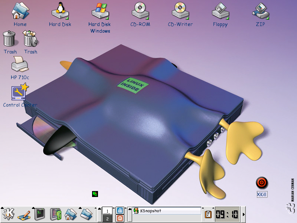Launch the XKill desktop icon
The height and width of the screenshot is (223, 297).
[262, 183]
